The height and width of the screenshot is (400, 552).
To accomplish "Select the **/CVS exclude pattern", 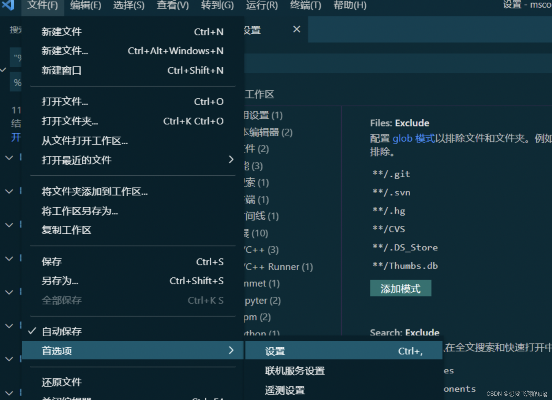I will (389, 229).
